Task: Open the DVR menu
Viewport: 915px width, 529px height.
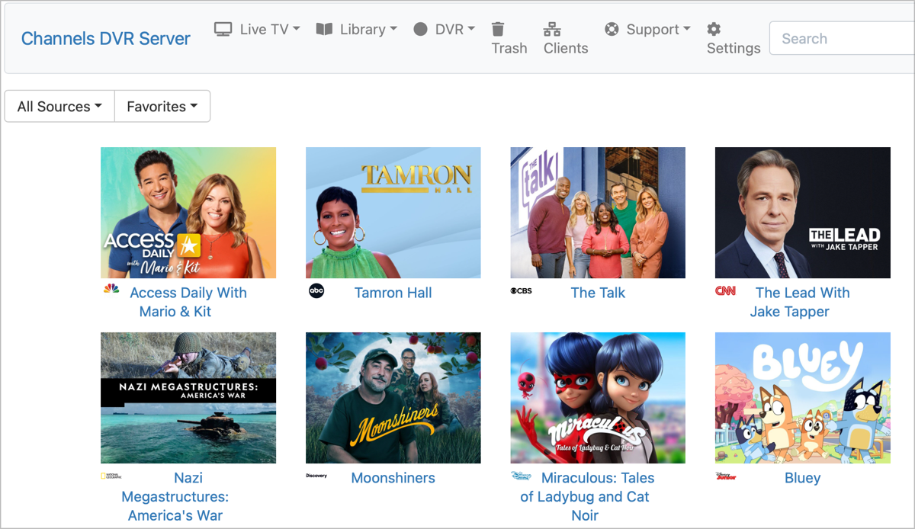Action: coord(445,30)
